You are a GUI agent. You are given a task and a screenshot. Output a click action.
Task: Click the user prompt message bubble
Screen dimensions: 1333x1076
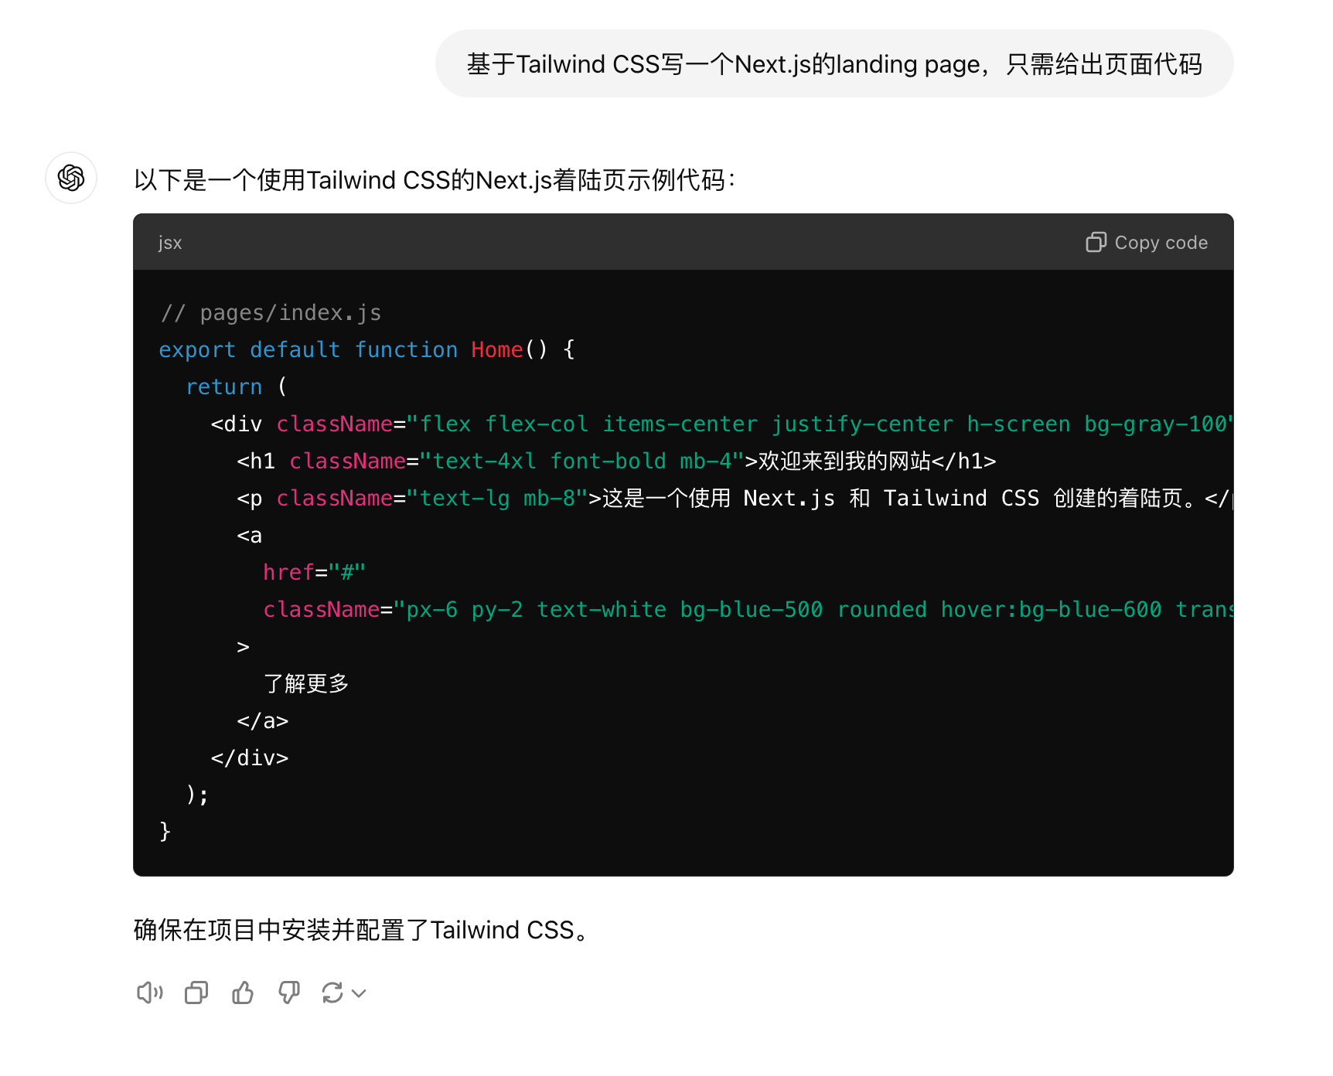point(834,63)
